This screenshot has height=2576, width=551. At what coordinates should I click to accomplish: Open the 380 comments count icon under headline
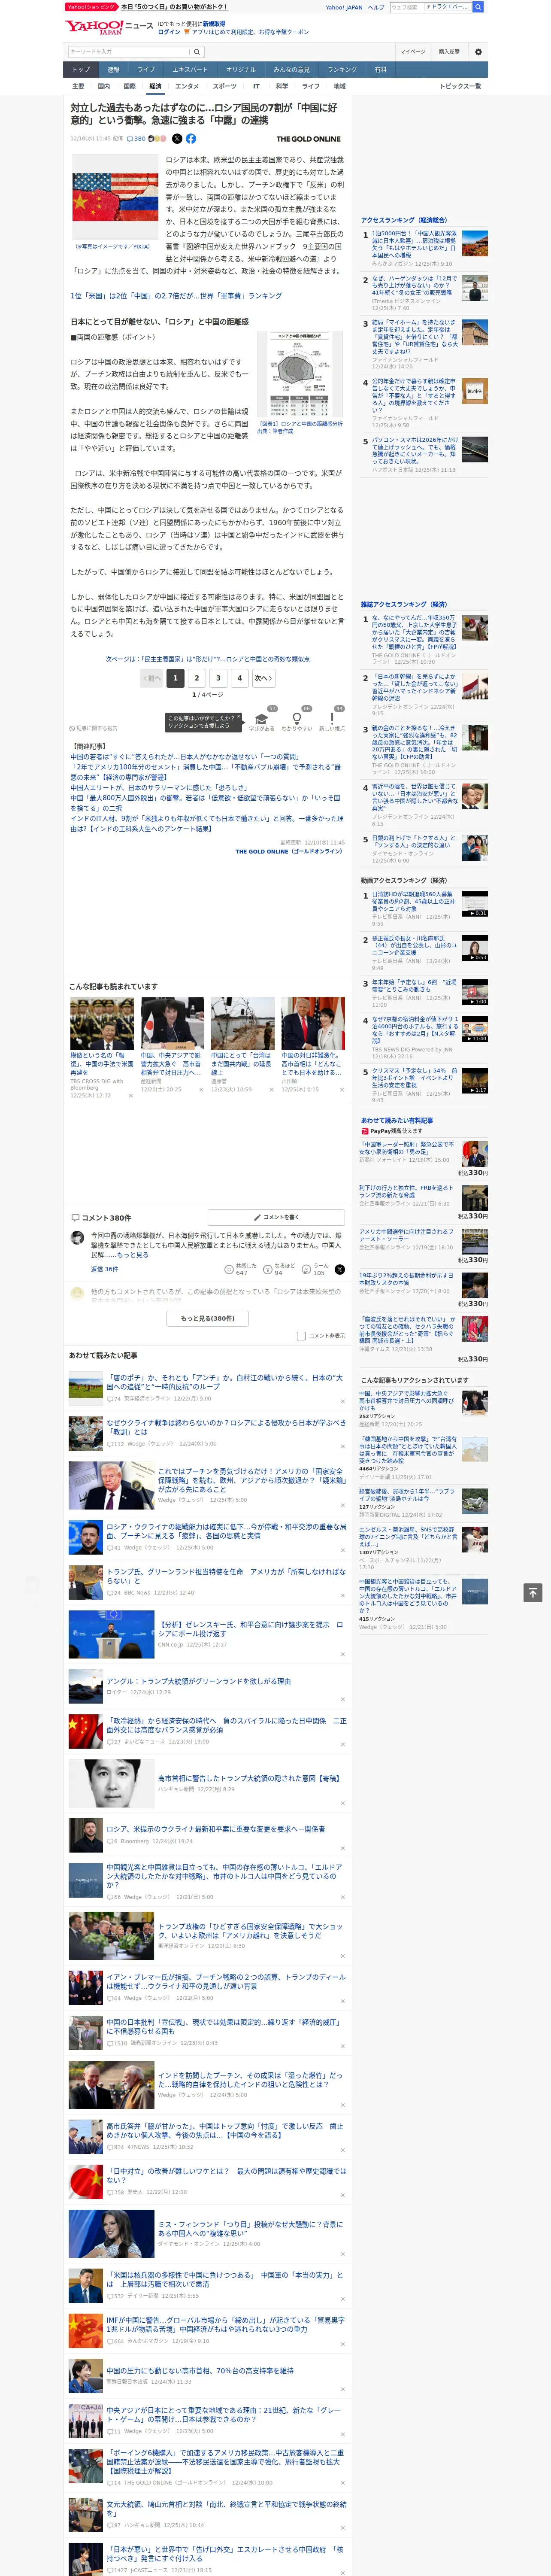coord(136,139)
